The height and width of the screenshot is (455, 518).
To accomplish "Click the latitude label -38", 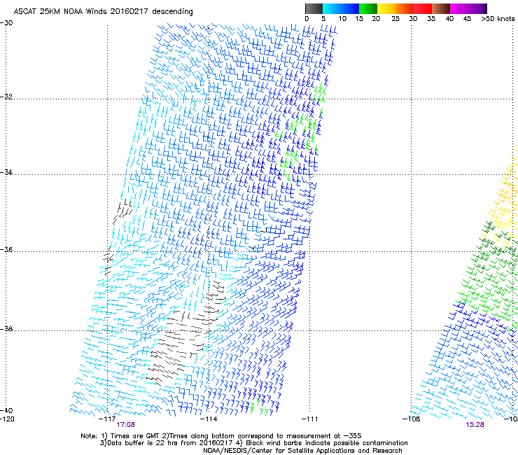I will point(6,329).
